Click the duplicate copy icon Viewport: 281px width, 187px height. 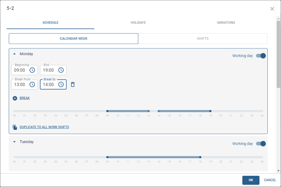tap(15, 127)
